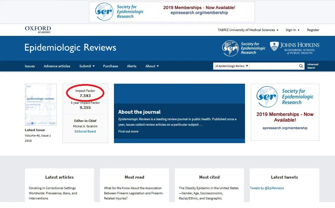Go to the Issues menu item
The height and width of the screenshot is (208, 335).
point(30,66)
